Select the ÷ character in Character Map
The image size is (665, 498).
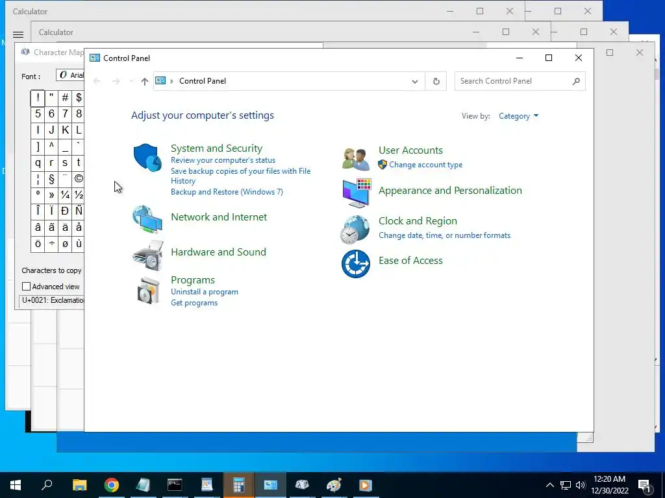coord(51,244)
